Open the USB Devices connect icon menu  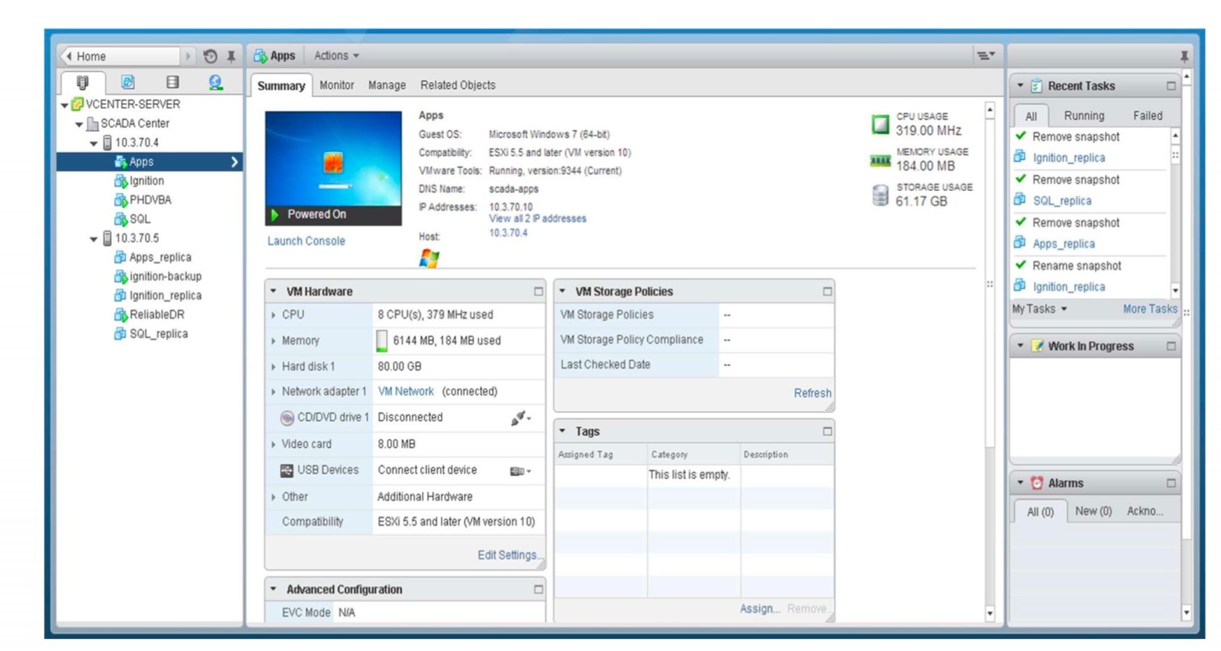point(520,471)
